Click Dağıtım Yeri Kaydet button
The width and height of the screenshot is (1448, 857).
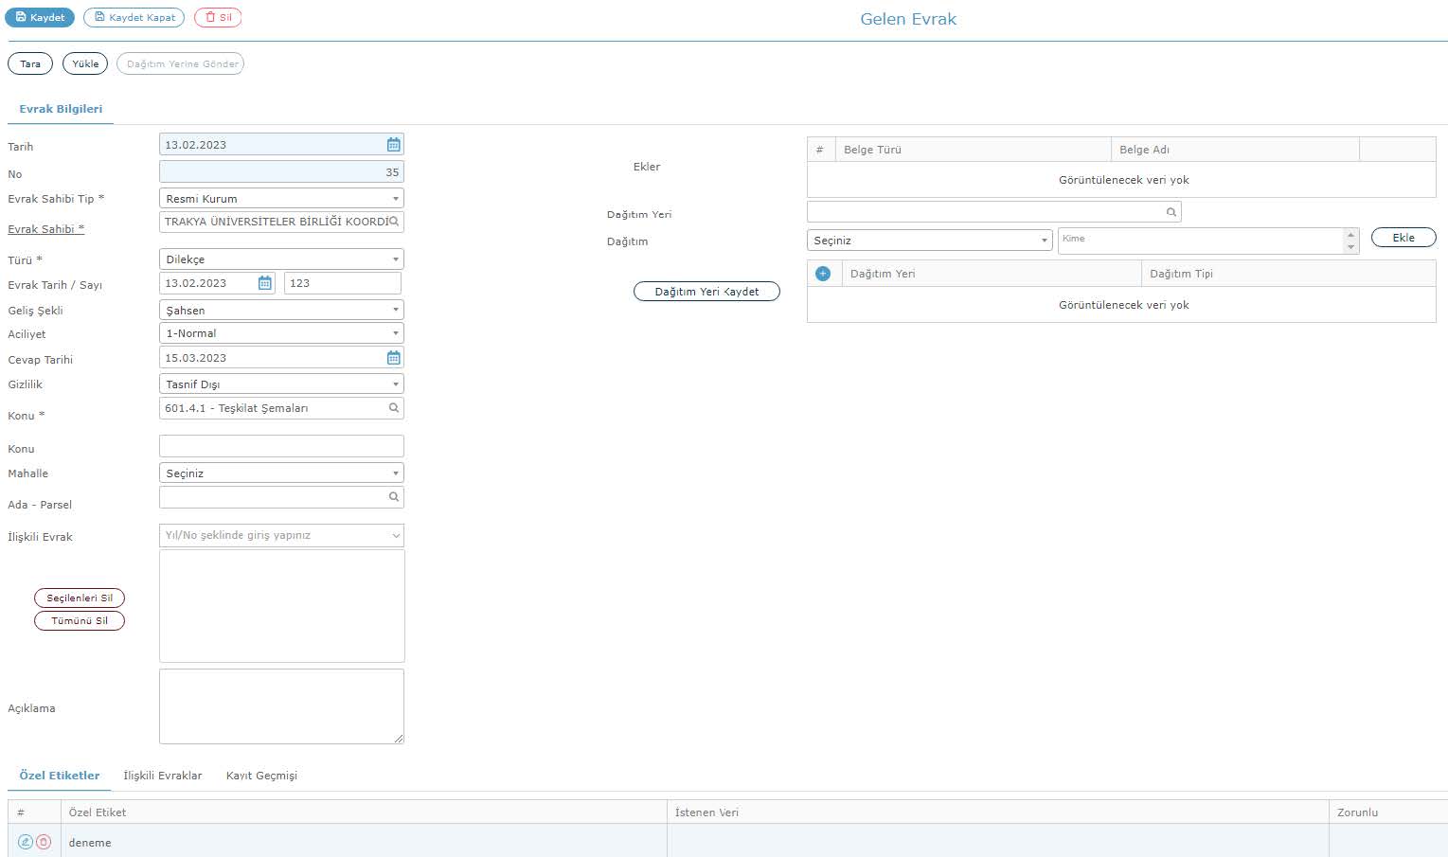(x=706, y=292)
